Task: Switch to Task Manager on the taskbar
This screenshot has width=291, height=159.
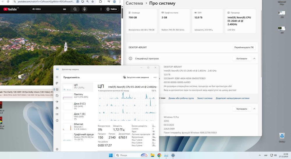Action: 166,155
